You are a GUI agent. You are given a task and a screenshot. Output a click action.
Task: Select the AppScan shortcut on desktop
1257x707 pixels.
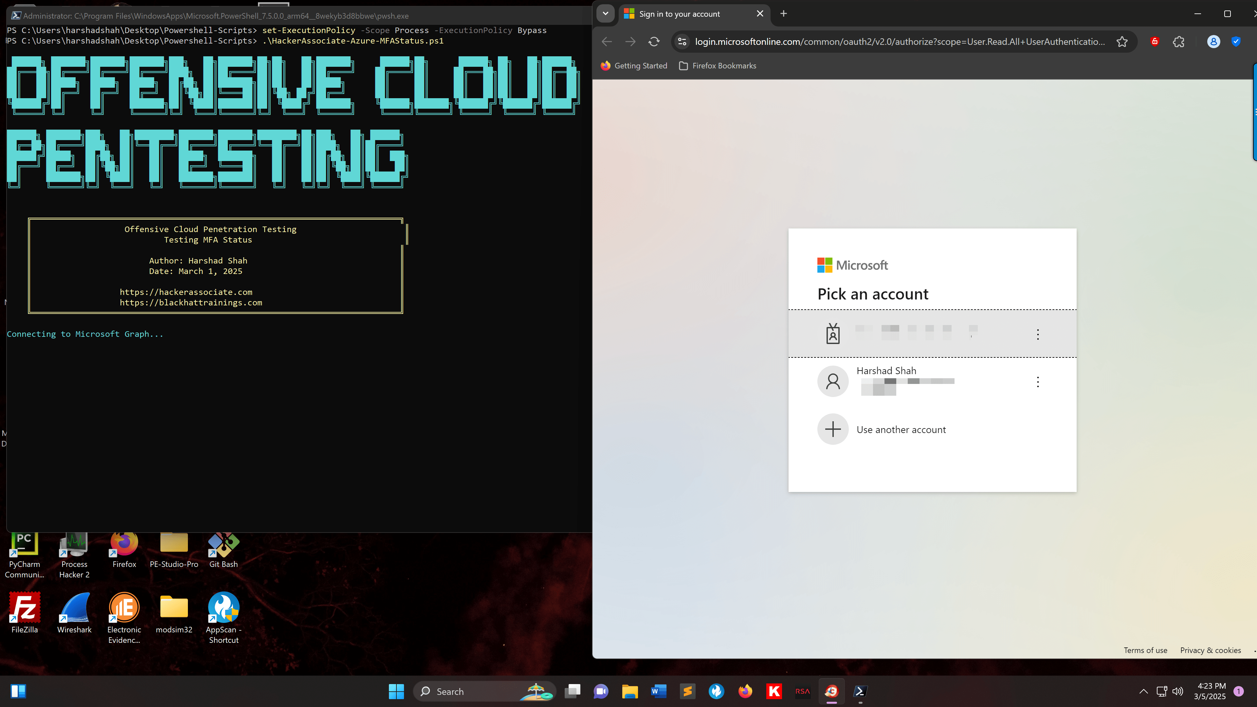point(224,618)
